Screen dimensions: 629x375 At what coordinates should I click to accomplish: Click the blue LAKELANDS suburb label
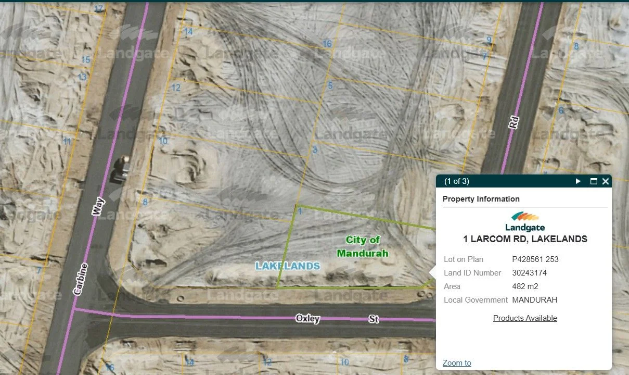pos(287,266)
